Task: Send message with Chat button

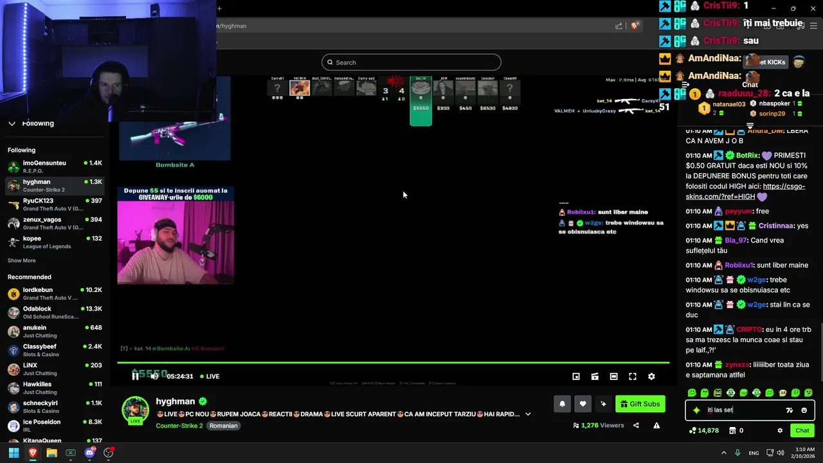Action: tap(802, 430)
